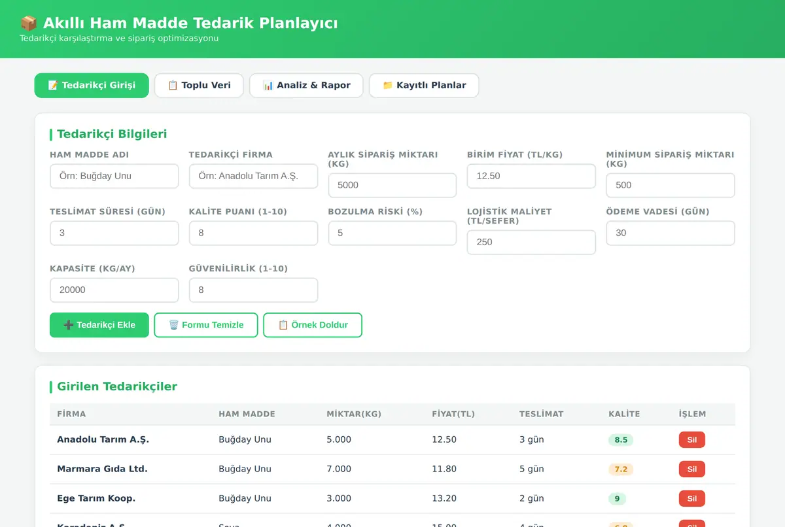Select the Aylık Sipariş Miktarı field

click(x=392, y=185)
